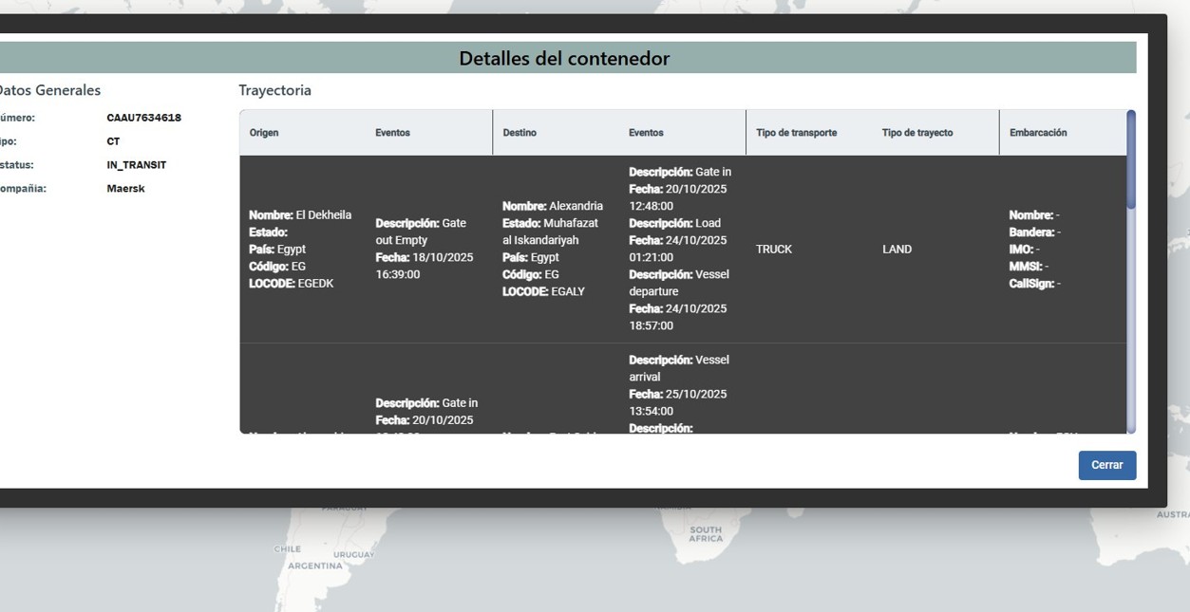The height and width of the screenshot is (612, 1190).
Task: Click the IN_TRANSIT status value
Action: [136, 165]
